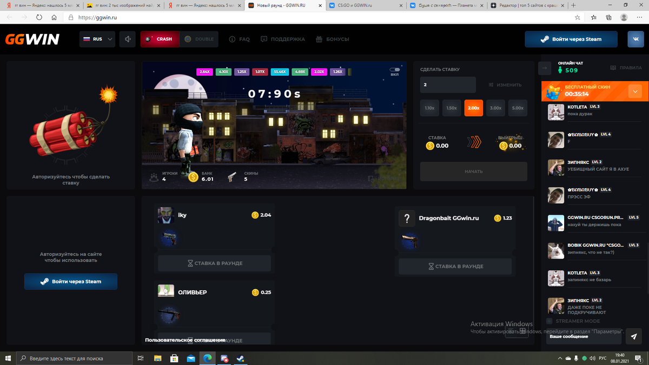
Task: Click the browser home icon
Action: (54, 17)
